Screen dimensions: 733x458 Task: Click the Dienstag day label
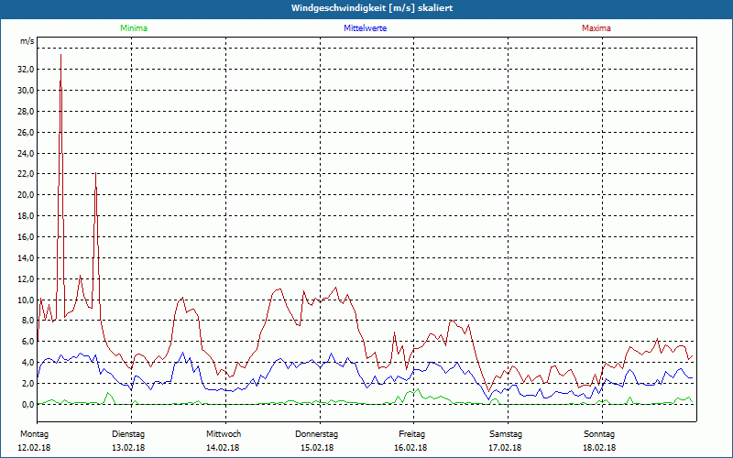point(128,434)
